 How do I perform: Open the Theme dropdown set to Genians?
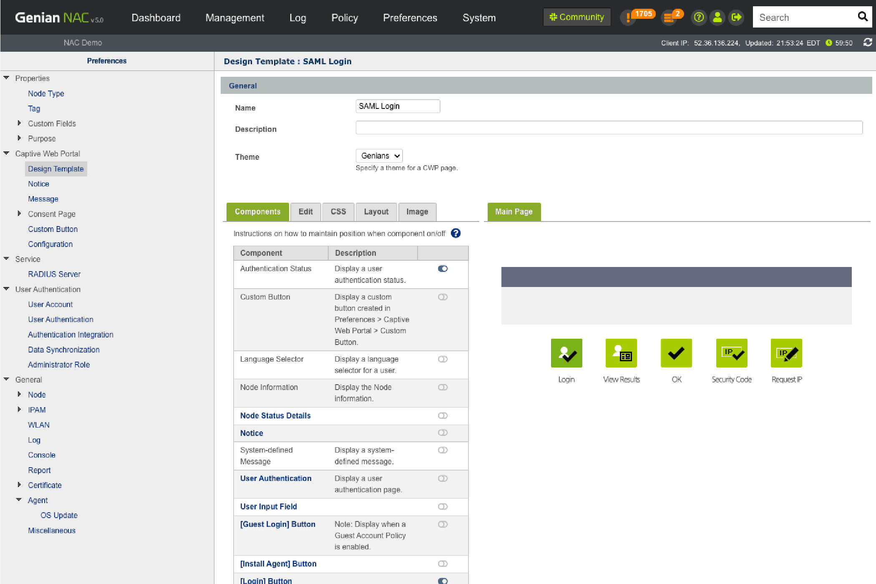tap(379, 156)
